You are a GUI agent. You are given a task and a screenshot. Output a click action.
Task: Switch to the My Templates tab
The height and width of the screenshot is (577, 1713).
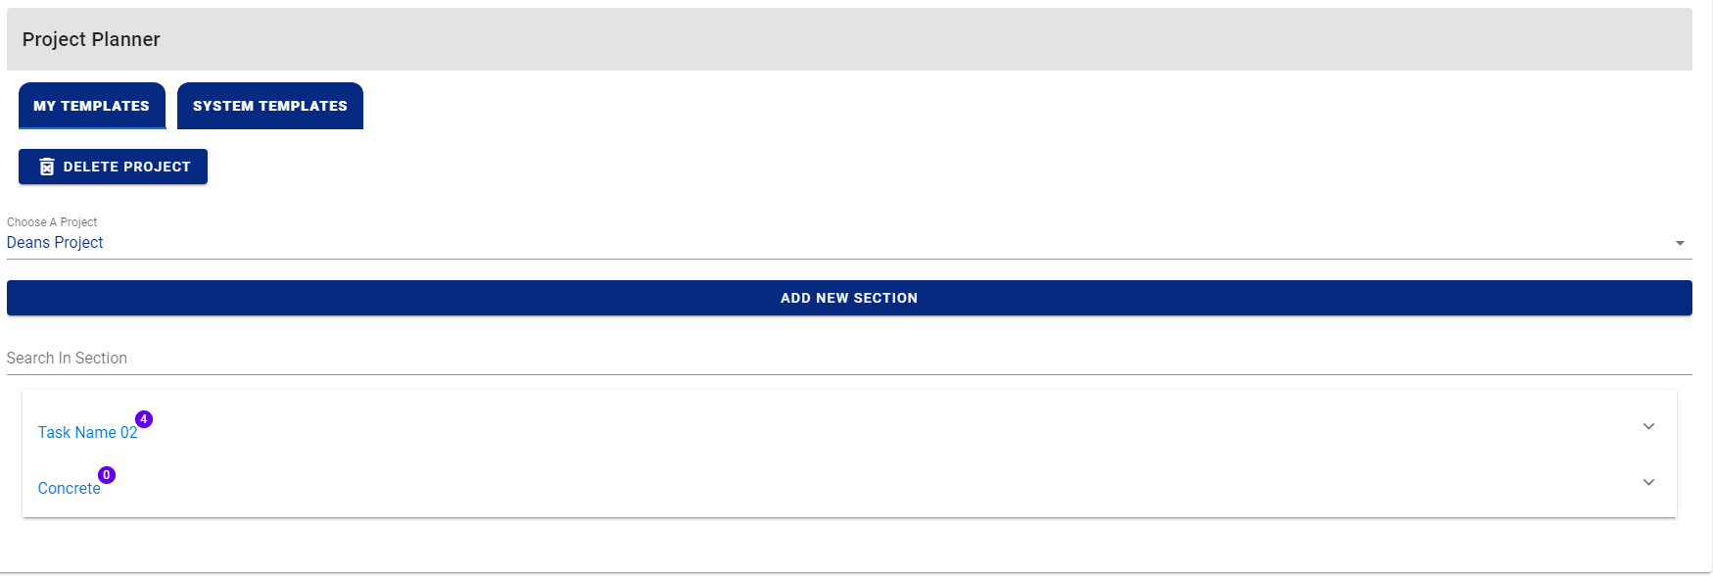(91, 106)
